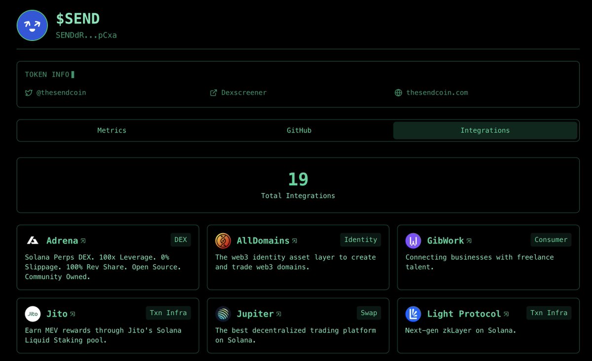
Task: Open the external link arrow beside Jupiter
Action: tap(279, 313)
